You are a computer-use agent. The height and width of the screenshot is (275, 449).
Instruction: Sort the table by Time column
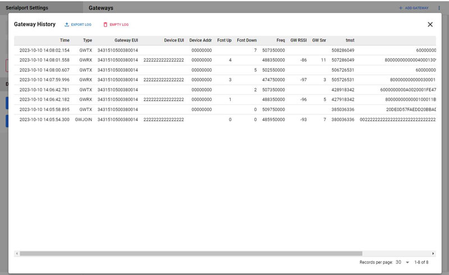pos(65,40)
